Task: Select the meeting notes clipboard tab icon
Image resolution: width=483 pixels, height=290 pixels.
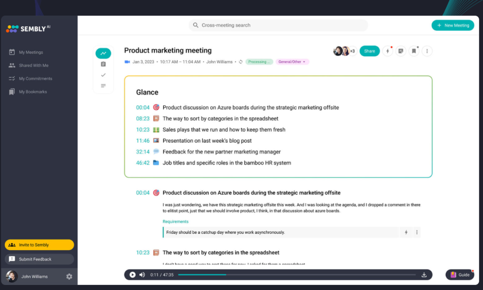Action: pyautogui.click(x=103, y=64)
